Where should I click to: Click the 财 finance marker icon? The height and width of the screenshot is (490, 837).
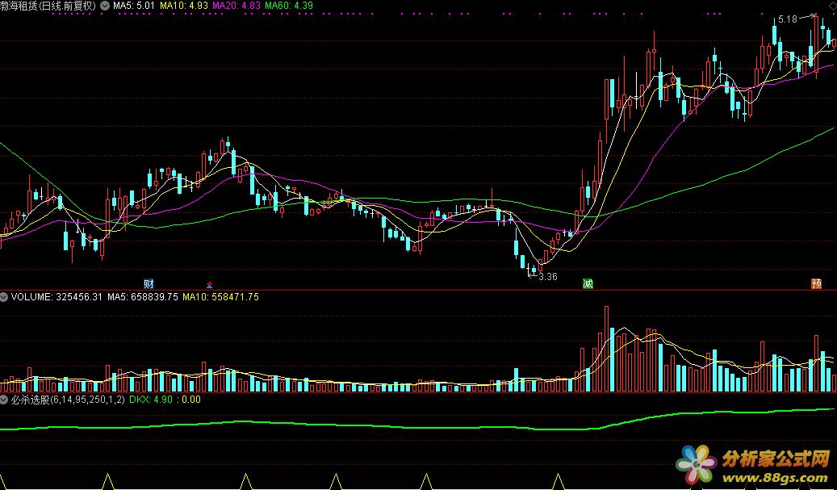tap(149, 283)
